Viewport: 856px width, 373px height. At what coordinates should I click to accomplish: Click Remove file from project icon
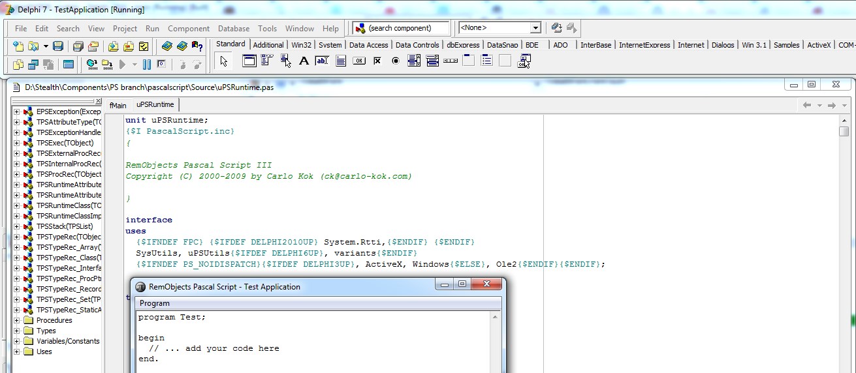coord(128,46)
